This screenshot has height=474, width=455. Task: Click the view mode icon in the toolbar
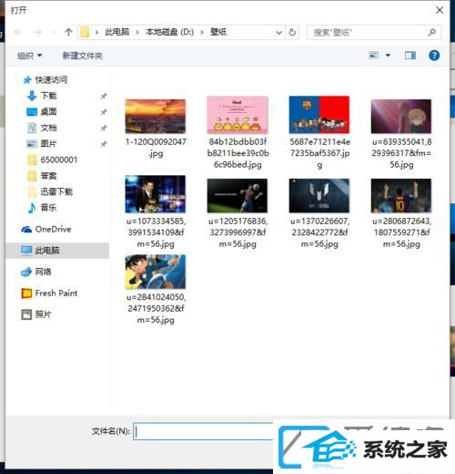click(x=373, y=56)
